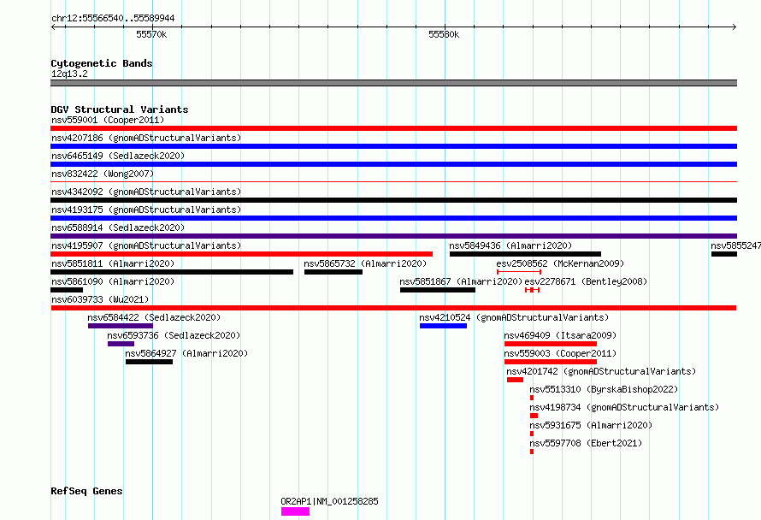Open the nsv6039733 (Wu2021) label

tap(100, 299)
